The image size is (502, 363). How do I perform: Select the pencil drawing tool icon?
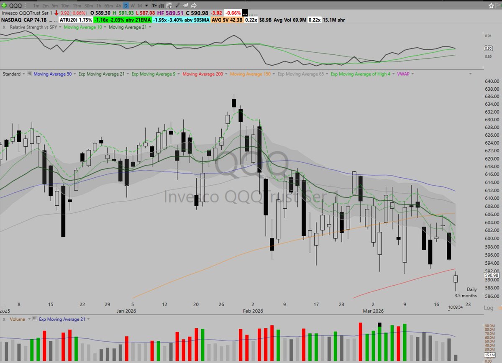pyautogui.click(x=177, y=5)
